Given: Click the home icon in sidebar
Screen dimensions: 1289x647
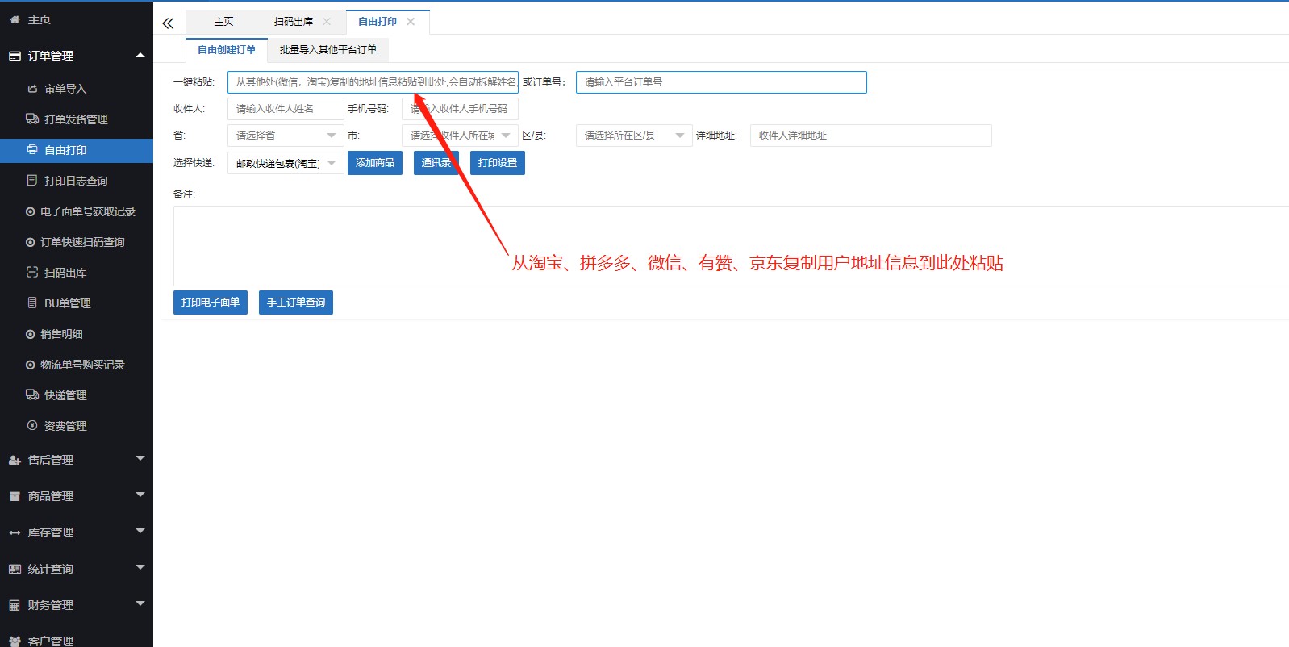Looking at the screenshot, I should [15, 19].
